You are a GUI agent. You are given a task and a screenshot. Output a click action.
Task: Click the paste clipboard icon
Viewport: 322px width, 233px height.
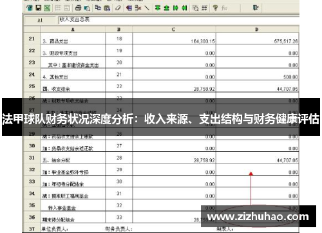[107, 8]
